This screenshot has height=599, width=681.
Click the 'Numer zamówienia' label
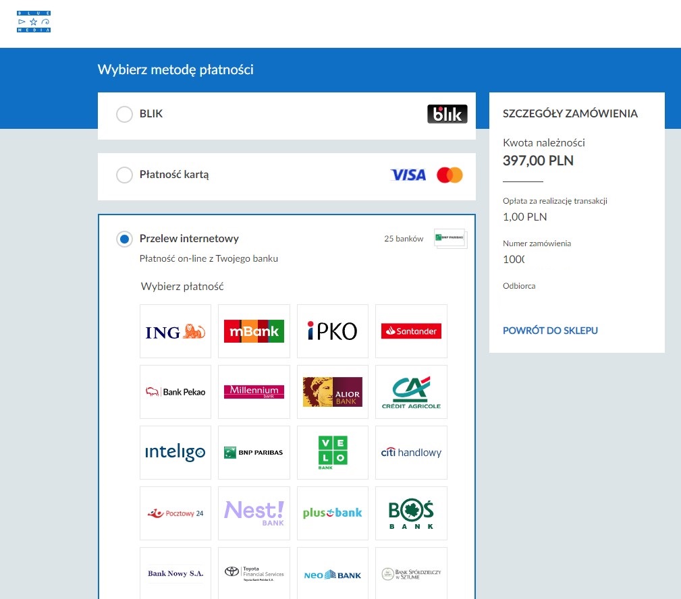(x=537, y=244)
